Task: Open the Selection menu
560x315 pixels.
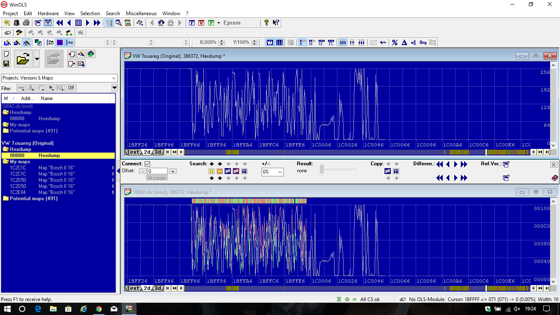Action: coord(90,14)
